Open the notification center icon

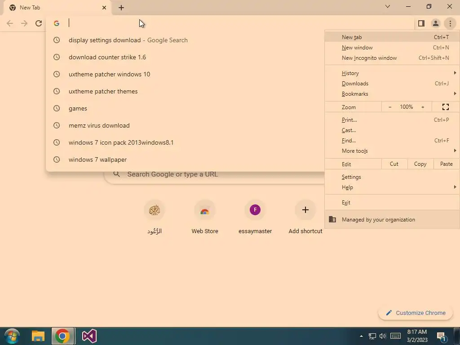tap(441, 336)
